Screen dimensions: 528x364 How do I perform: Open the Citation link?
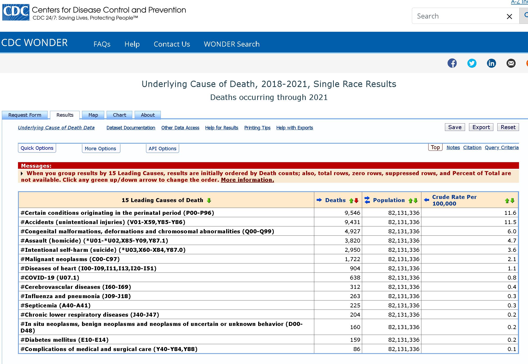(x=472, y=148)
